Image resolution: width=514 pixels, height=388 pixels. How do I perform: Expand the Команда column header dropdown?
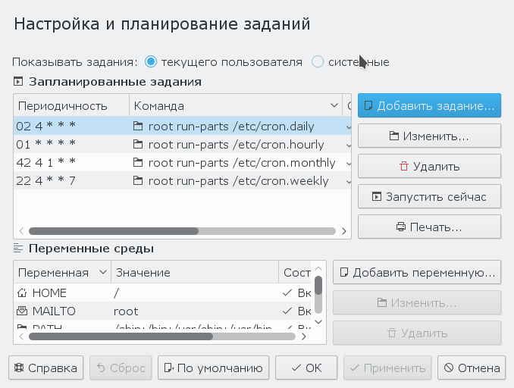point(334,105)
